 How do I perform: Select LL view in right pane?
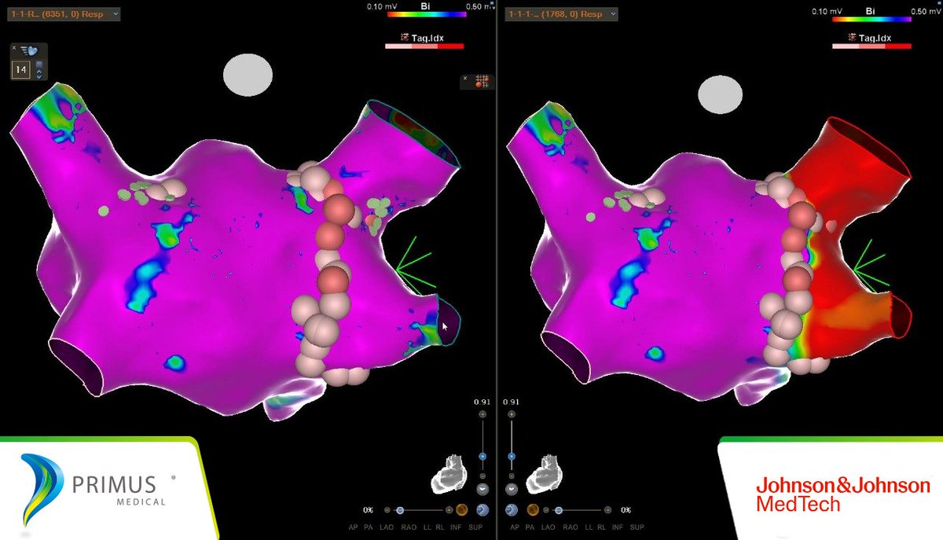[589, 527]
